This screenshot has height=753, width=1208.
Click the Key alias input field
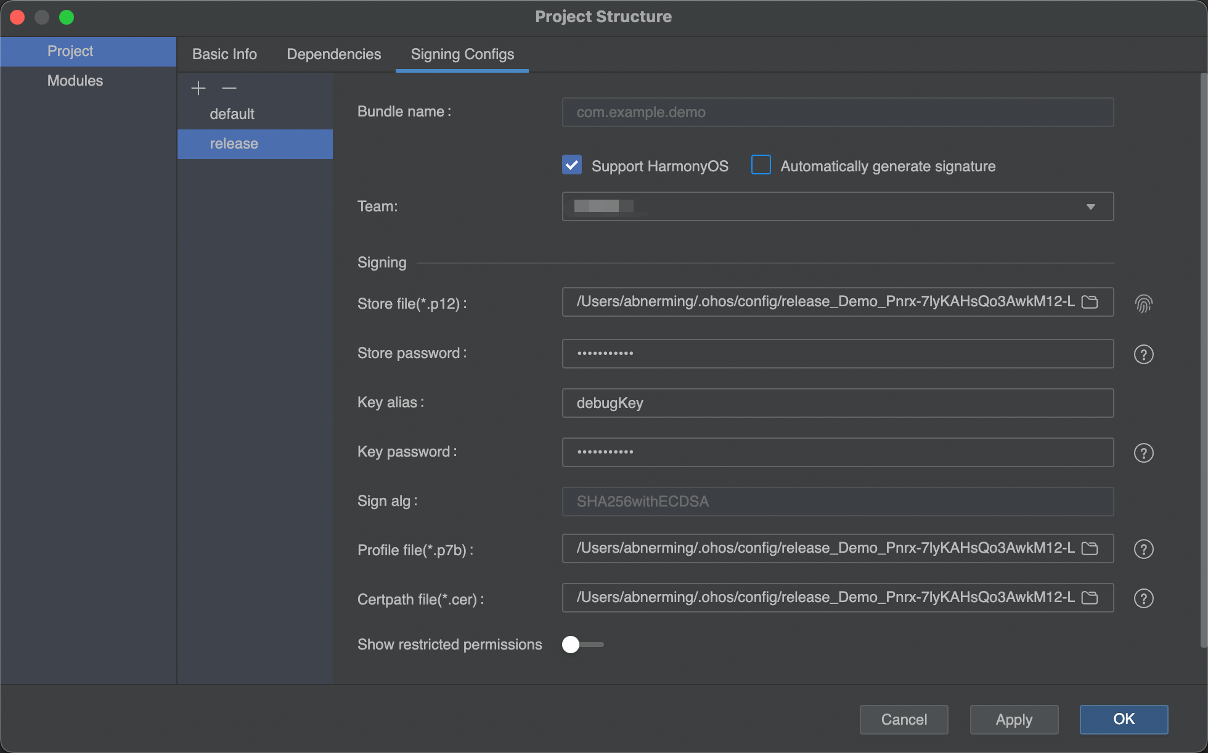click(x=837, y=403)
